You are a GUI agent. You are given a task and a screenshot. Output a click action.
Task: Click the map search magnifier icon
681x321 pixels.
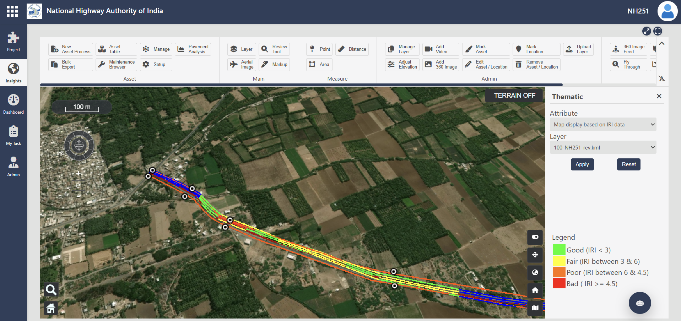[x=51, y=290]
